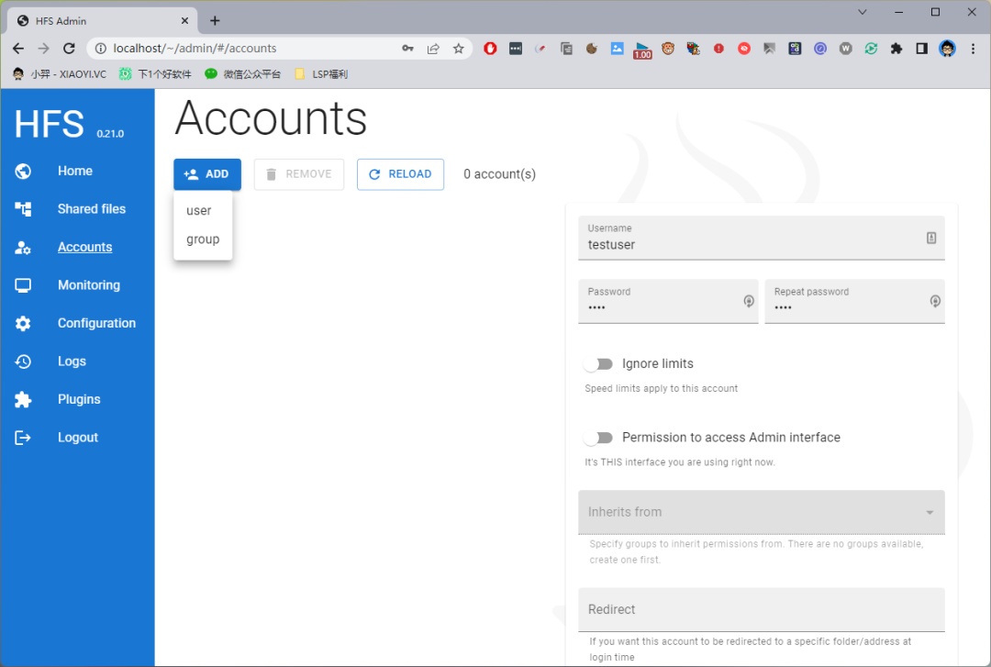Choose 'group' from the Add menu

coord(203,239)
